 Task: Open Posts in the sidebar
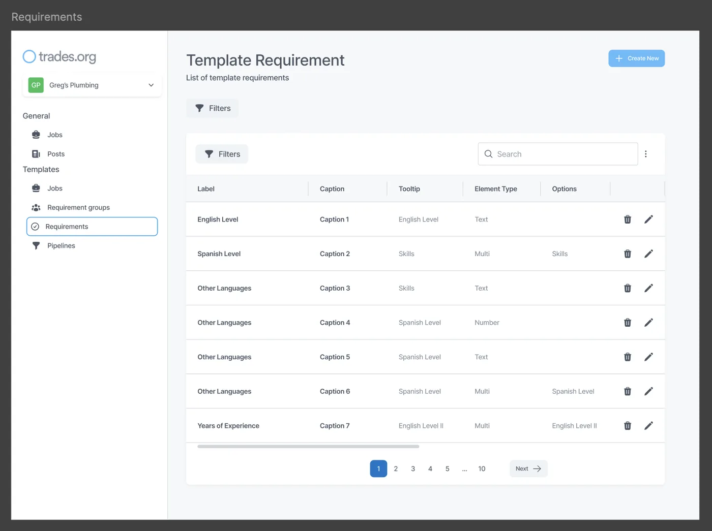tap(56, 154)
